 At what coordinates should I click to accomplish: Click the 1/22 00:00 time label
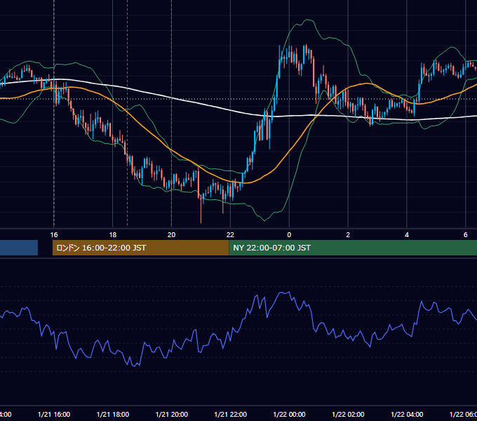pyautogui.click(x=289, y=414)
